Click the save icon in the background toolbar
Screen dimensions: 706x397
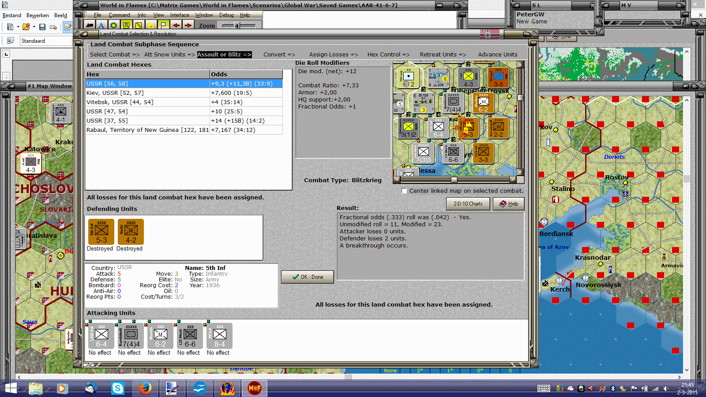(42, 27)
